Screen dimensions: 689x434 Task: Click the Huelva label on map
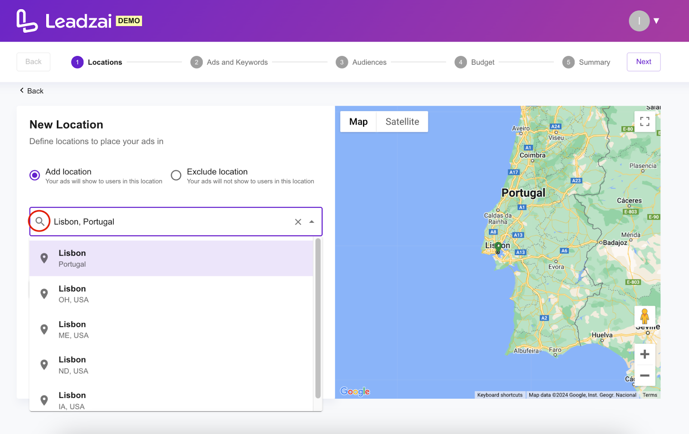tap(602, 335)
